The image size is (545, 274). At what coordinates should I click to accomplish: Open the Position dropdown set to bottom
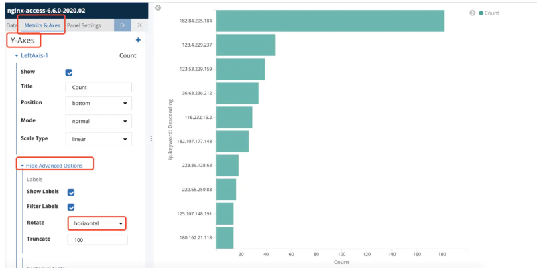(99, 103)
